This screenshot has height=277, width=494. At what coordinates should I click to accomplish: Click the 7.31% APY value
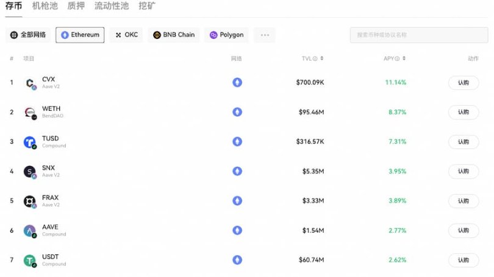click(397, 141)
